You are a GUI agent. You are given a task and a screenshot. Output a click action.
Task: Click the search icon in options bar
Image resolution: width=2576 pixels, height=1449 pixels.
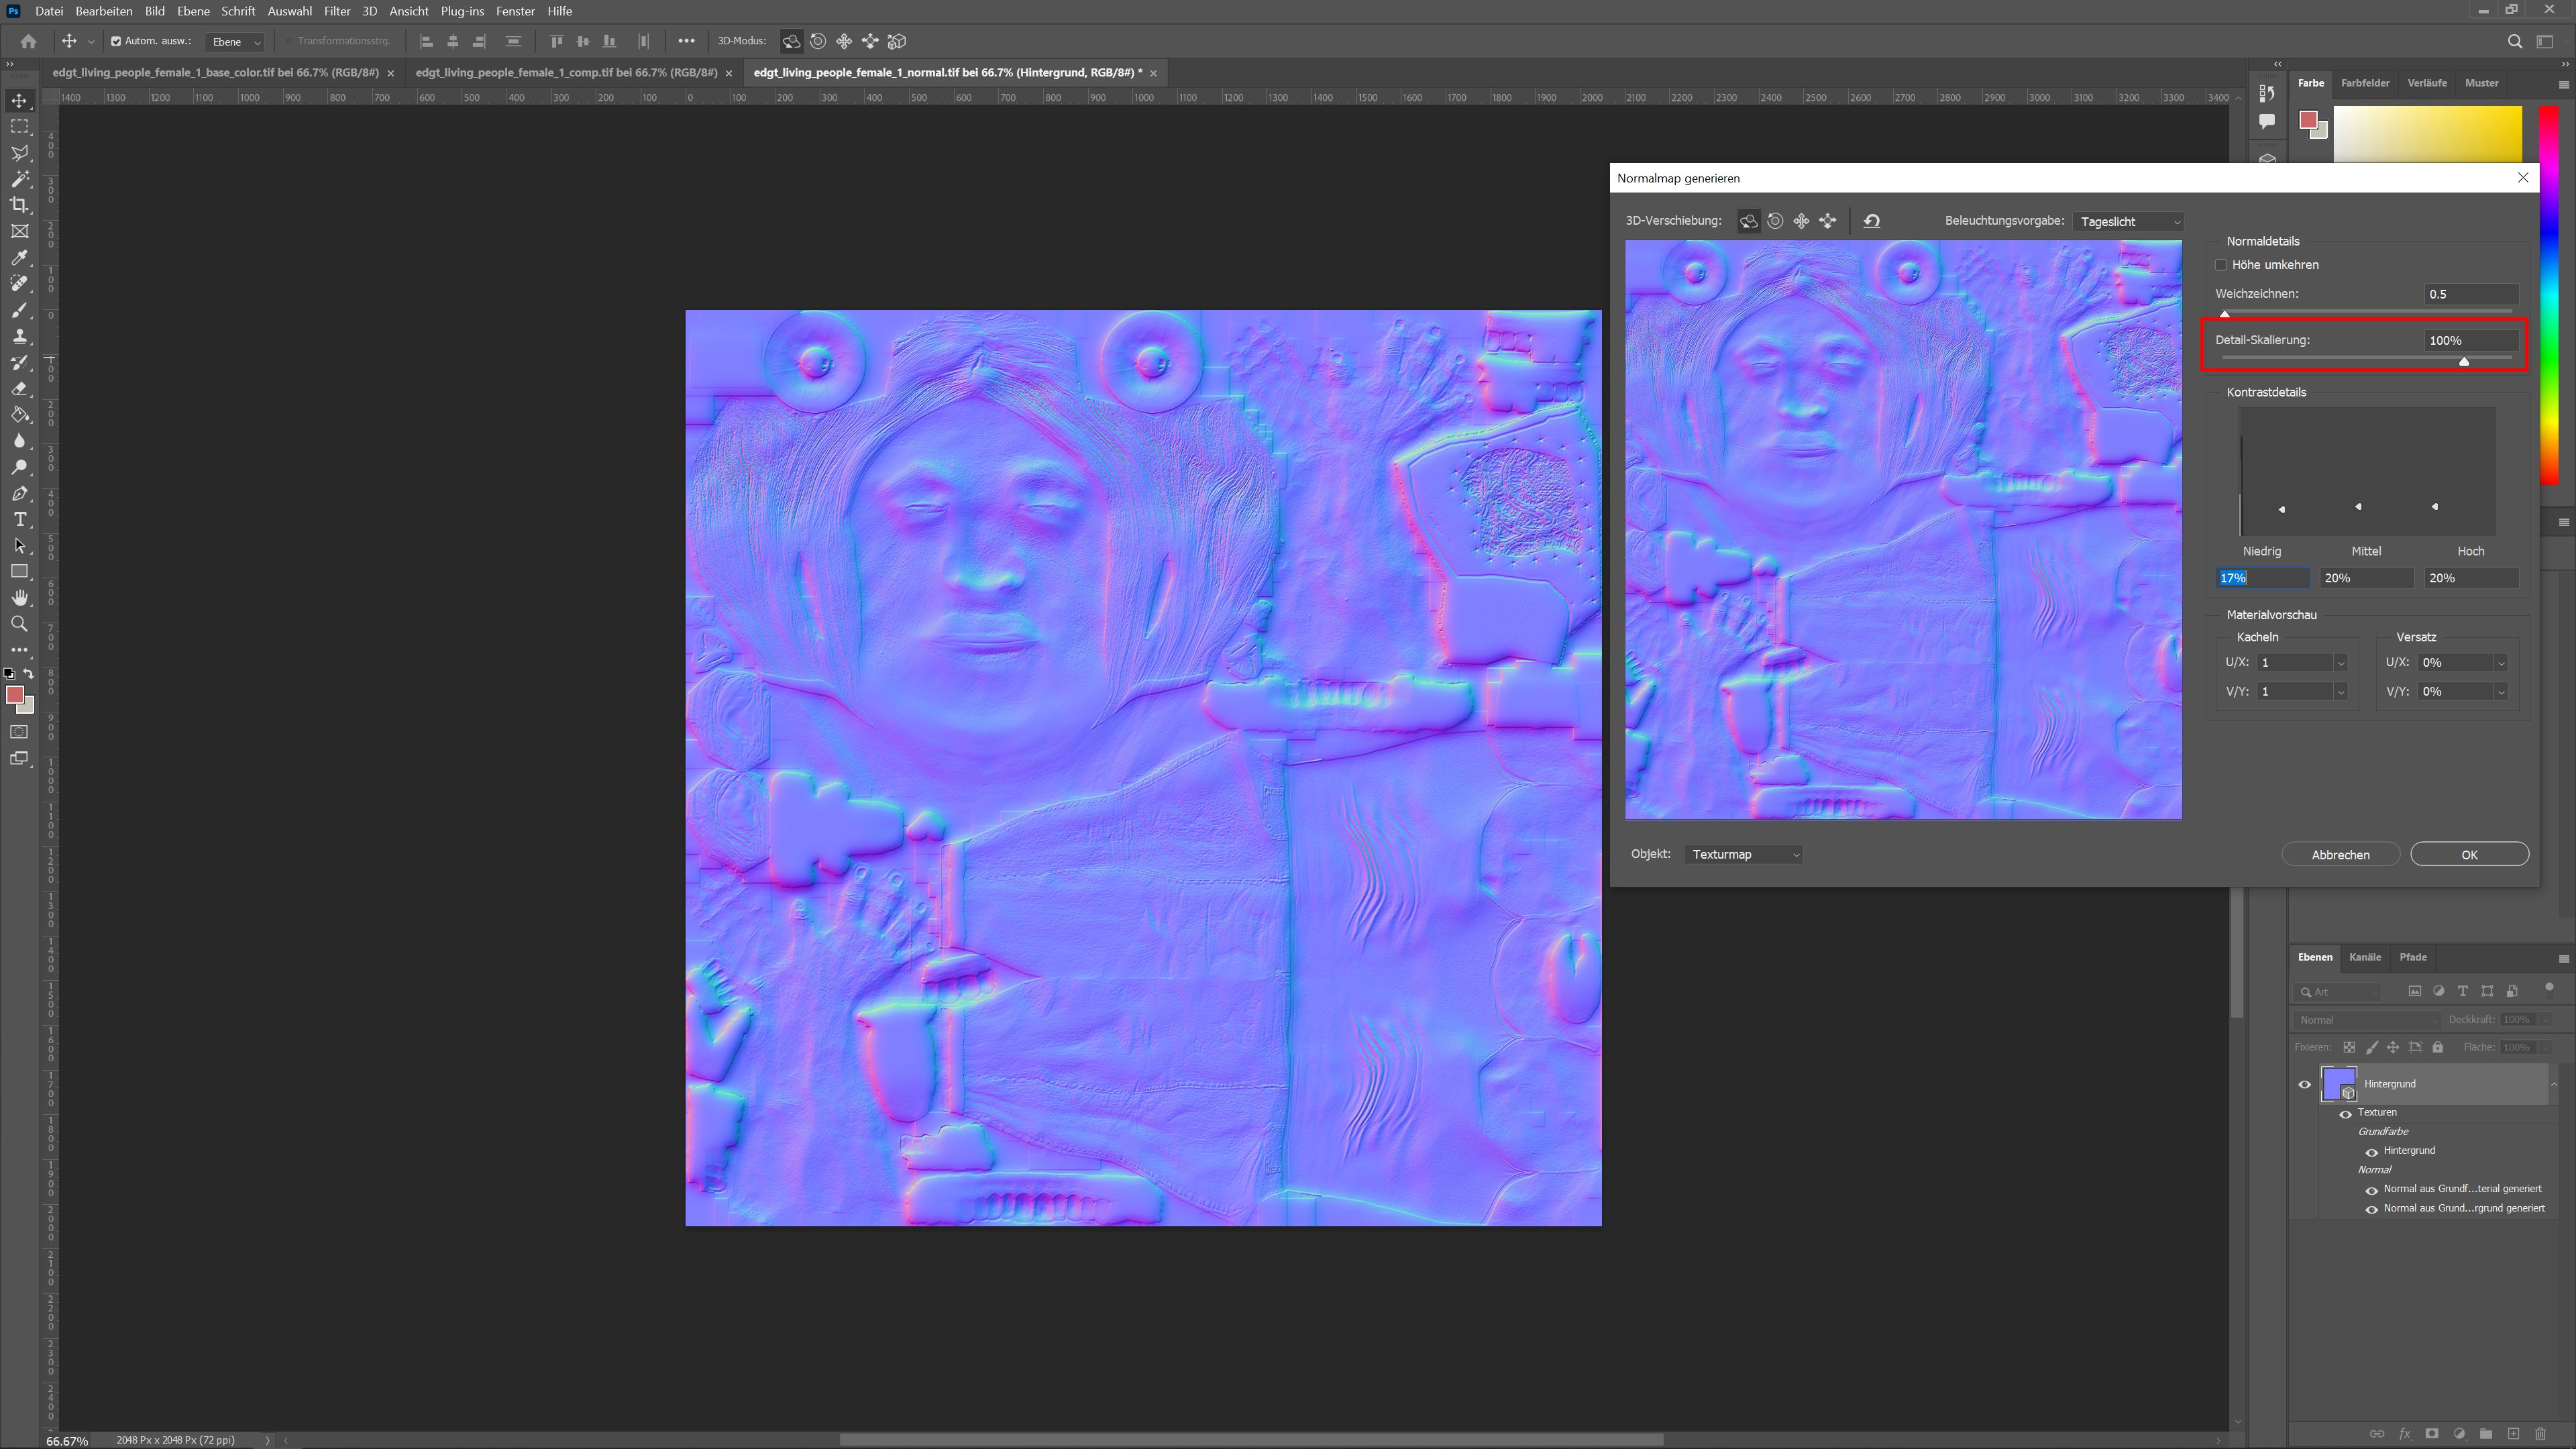2514,41
